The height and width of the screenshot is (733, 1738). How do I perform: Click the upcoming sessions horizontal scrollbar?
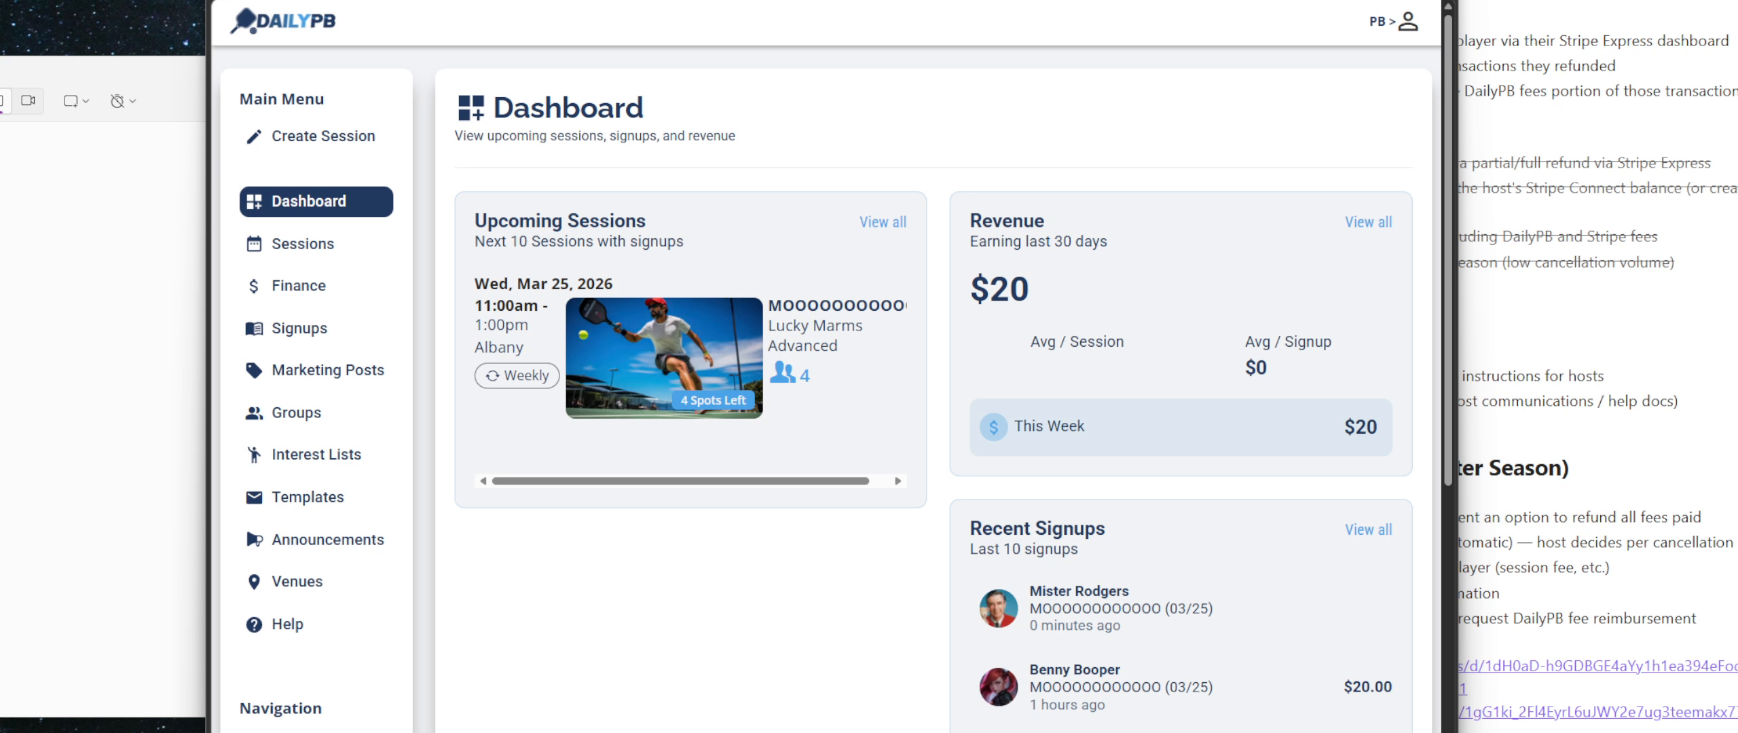[680, 481]
